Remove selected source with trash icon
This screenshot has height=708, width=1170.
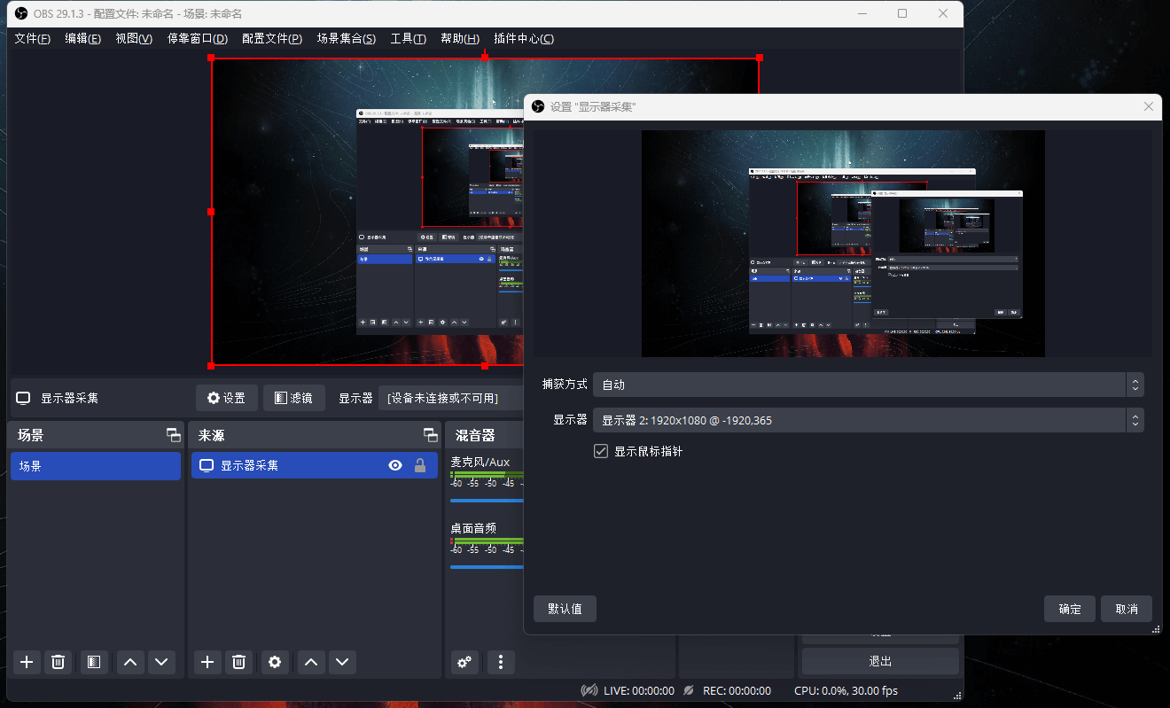click(239, 662)
